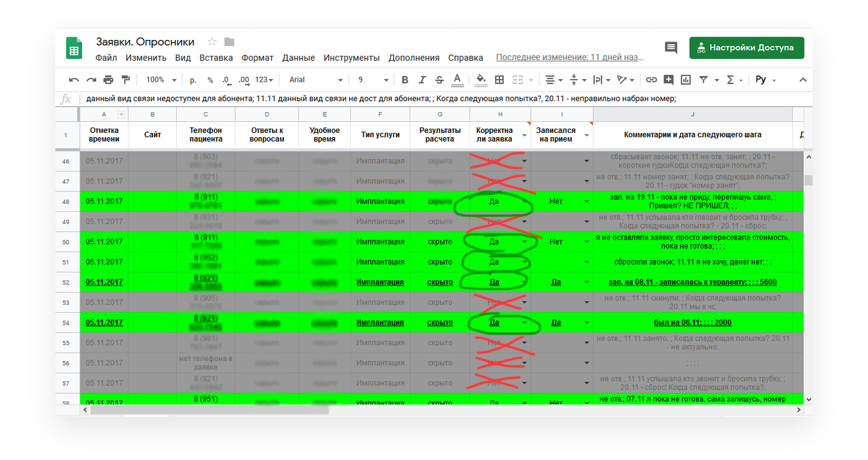Screen dimensions: 868x460
Task: Redo the last action
Action: click(x=91, y=80)
